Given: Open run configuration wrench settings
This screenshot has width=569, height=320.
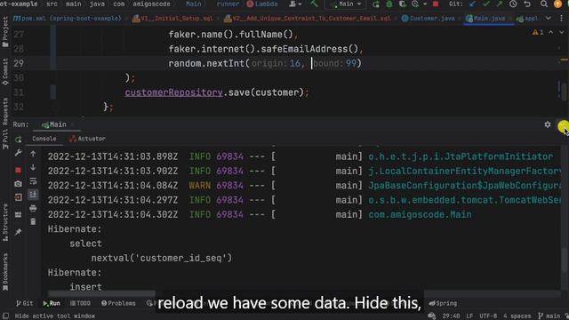Looking at the screenshot, I should (x=18, y=153).
